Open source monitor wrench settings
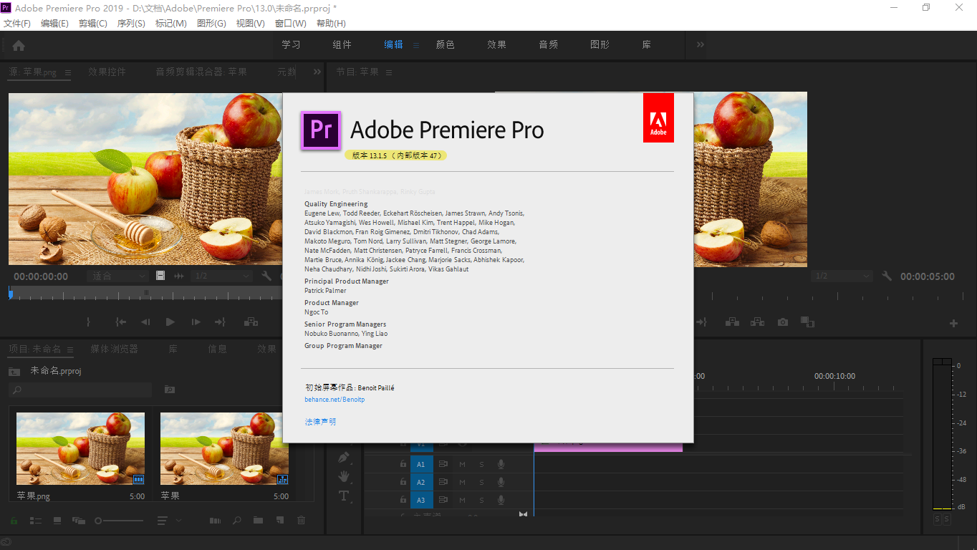Screen dimensions: 977x550 pos(266,276)
